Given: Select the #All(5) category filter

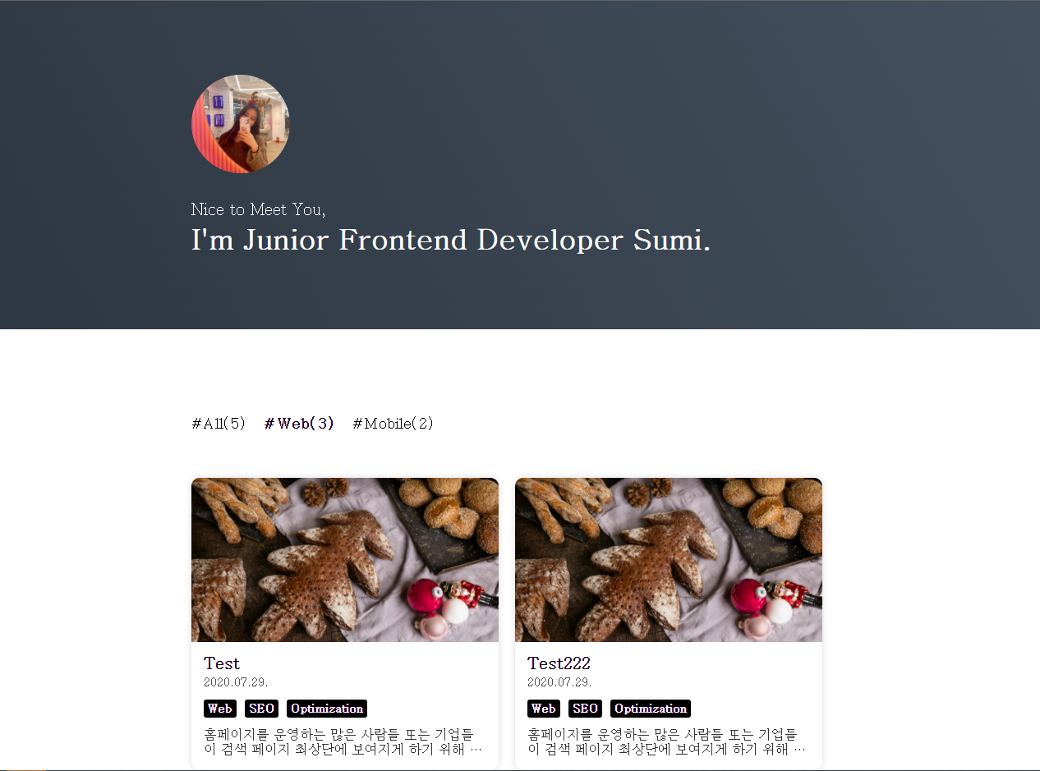Looking at the screenshot, I should [x=219, y=424].
